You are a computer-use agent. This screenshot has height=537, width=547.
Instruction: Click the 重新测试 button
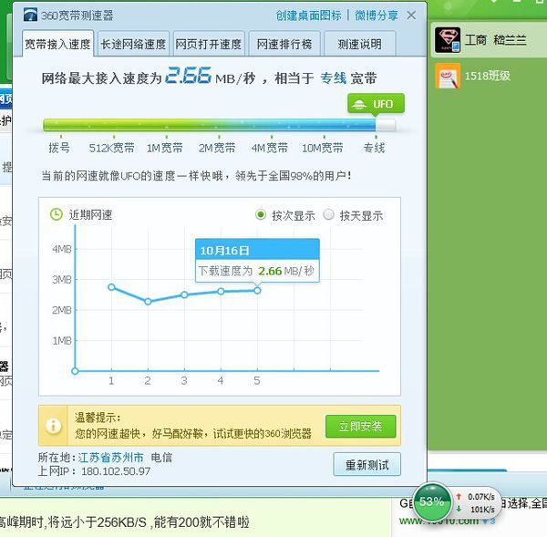coord(367,465)
